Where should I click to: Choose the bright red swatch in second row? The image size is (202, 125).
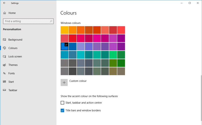click(72, 38)
